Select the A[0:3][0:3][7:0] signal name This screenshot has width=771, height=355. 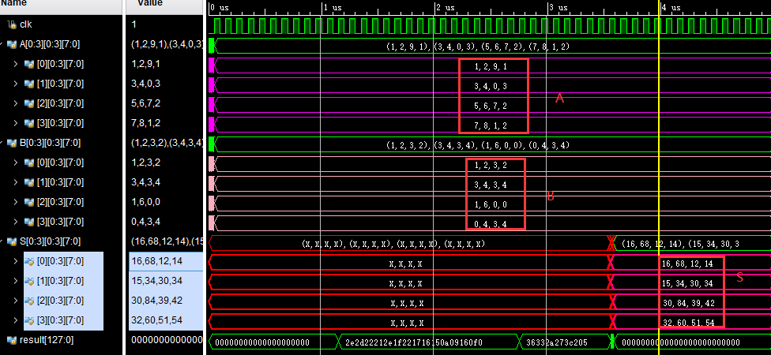pos(49,44)
